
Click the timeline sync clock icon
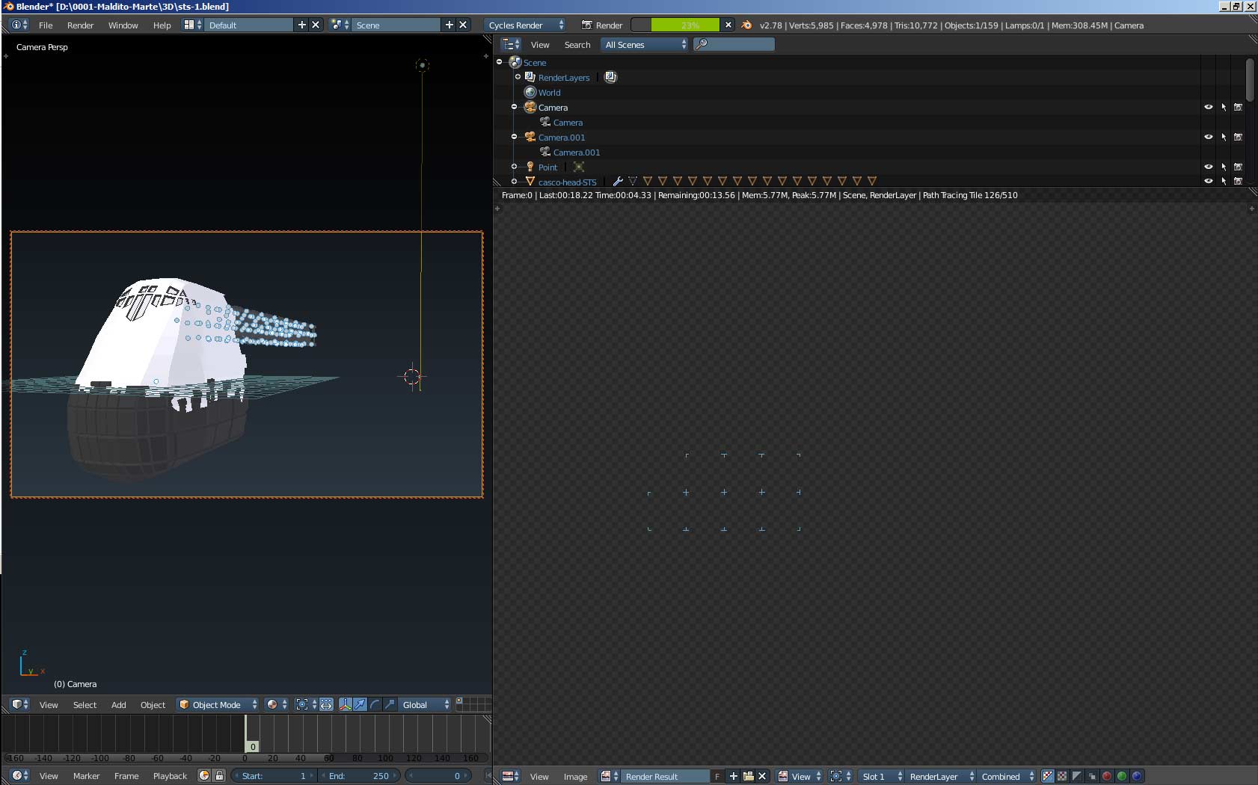[x=204, y=775]
